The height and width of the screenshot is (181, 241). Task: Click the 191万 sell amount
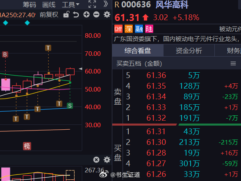click(x=189, y=118)
